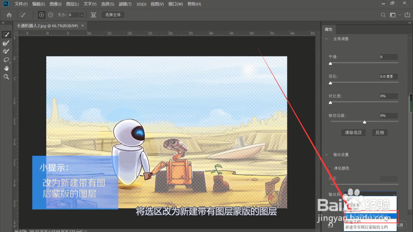Collapse the 全局调整 section
Image resolution: width=413 pixels, height=232 pixels.
coord(327,39)
